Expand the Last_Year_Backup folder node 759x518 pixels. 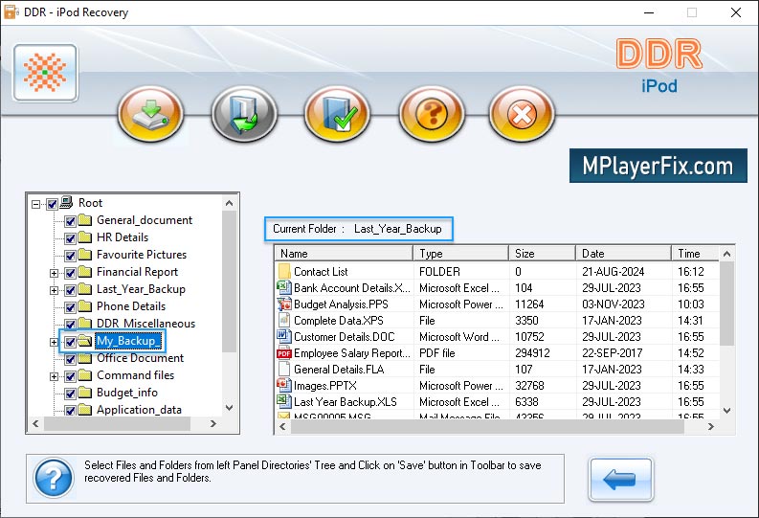(55, 290)
